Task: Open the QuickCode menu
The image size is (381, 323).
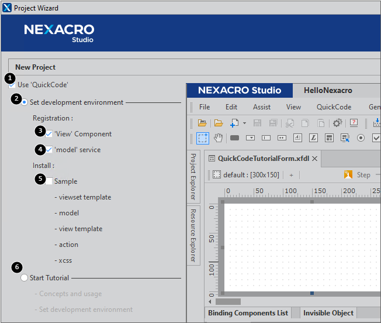Action: tap(334, 107)
